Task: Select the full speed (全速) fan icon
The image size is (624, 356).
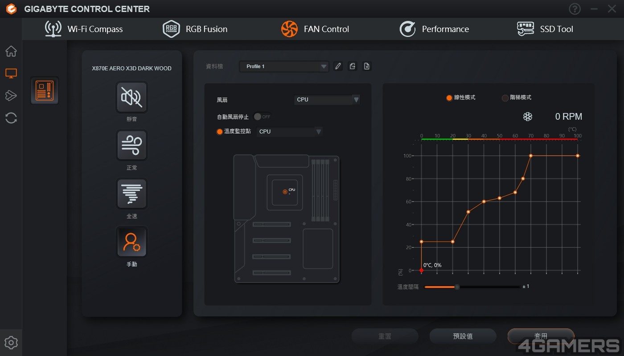Action: [x=131, y=194]
